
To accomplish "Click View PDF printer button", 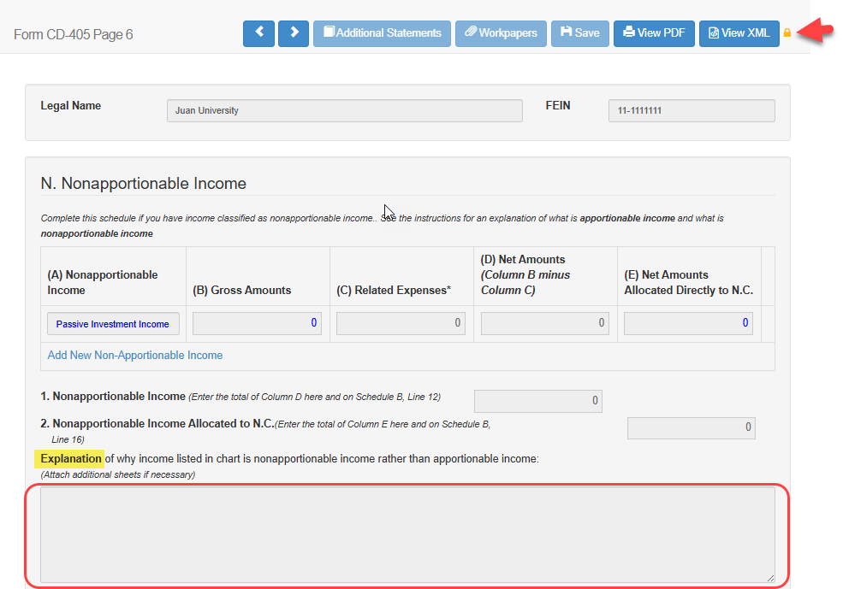I will coord(654,33).
